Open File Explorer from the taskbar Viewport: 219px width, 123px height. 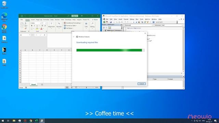point(14,121)
